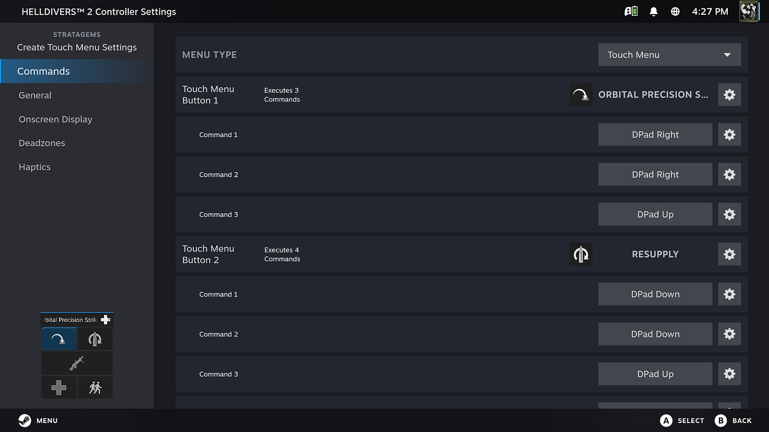Click the HELLDIVERS 2 Controller Settings title
The height and width of the screenshot is (432, 769).
[99, 11]
